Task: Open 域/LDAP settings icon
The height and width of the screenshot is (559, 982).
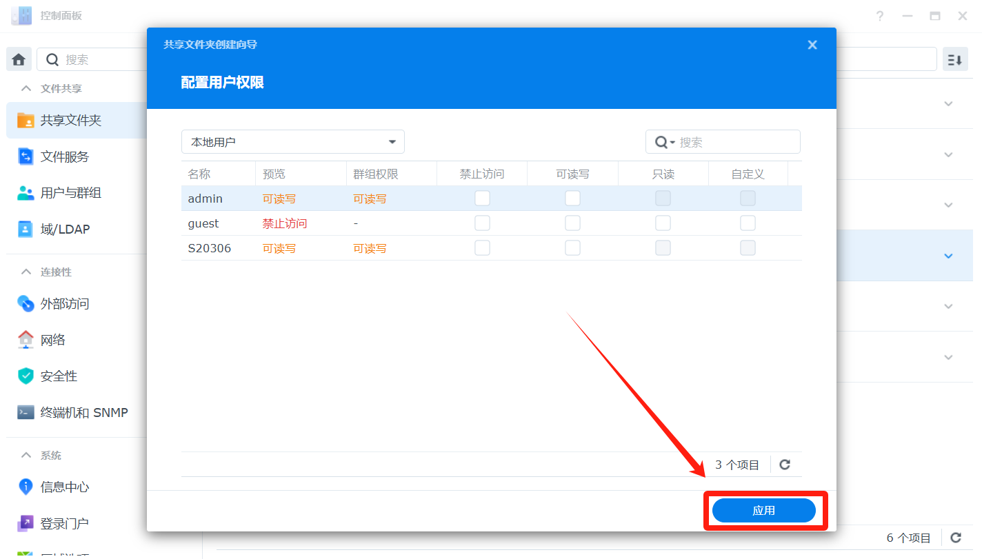Action: point(26,230)
